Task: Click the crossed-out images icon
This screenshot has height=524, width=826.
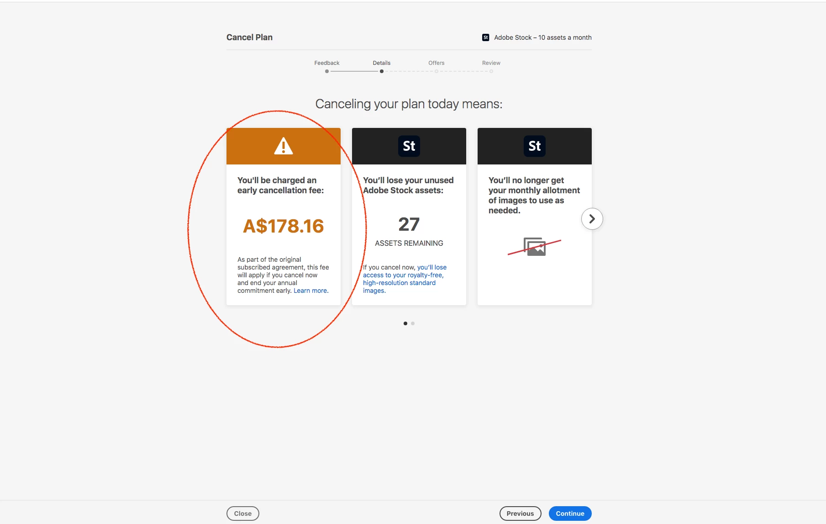Action: pos(535,247)
